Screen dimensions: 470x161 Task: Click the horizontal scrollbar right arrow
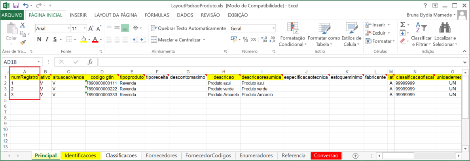point(458,155)
